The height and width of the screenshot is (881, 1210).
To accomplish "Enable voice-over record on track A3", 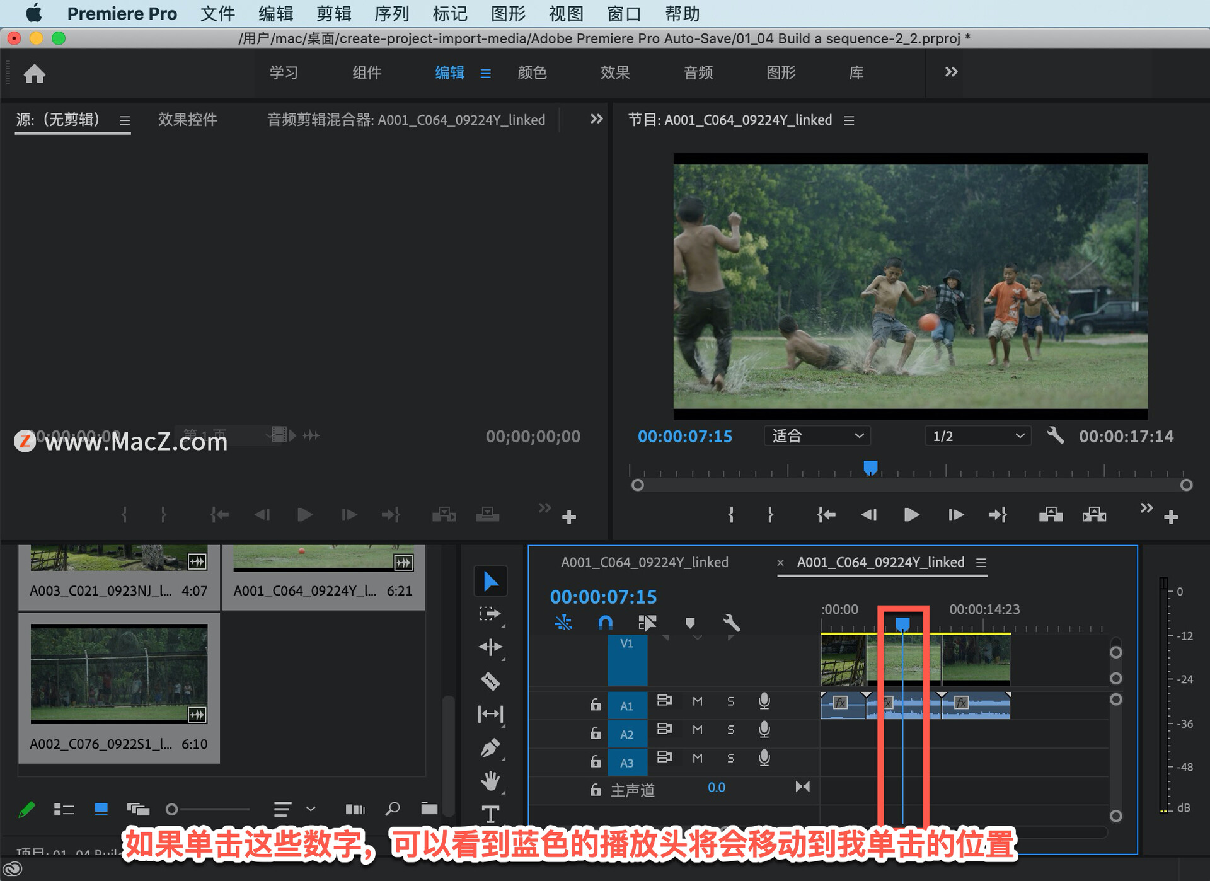I will (764, 757).
